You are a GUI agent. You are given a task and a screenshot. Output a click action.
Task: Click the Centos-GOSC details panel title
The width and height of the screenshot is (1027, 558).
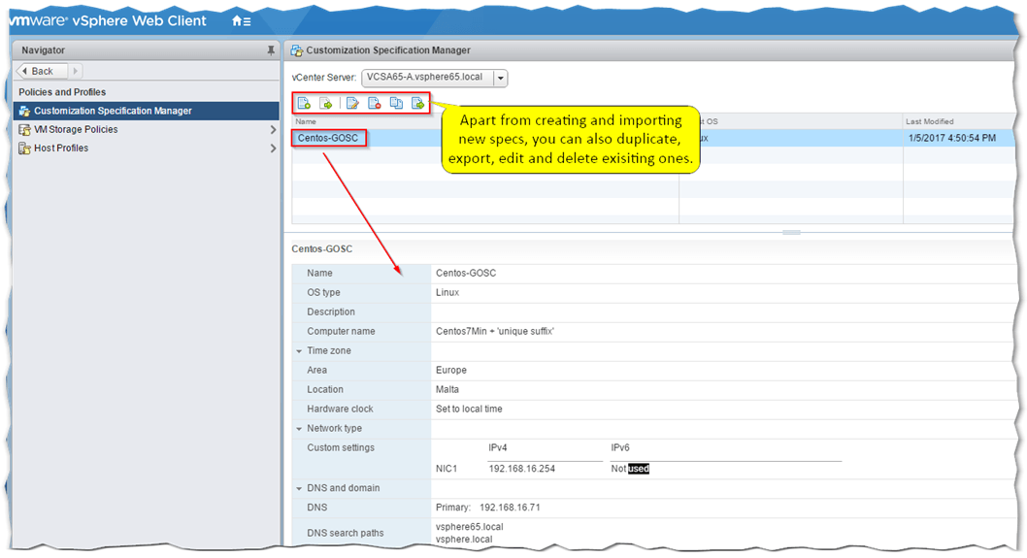(x=321, y=248)
